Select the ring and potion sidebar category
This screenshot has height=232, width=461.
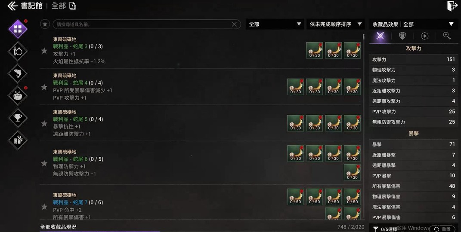(x=18, y=51)
